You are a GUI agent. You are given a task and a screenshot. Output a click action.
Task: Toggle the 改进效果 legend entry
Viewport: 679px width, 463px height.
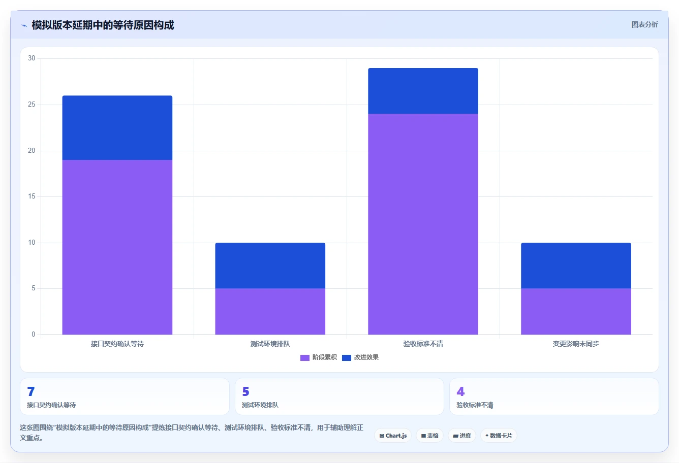(360, 357)
